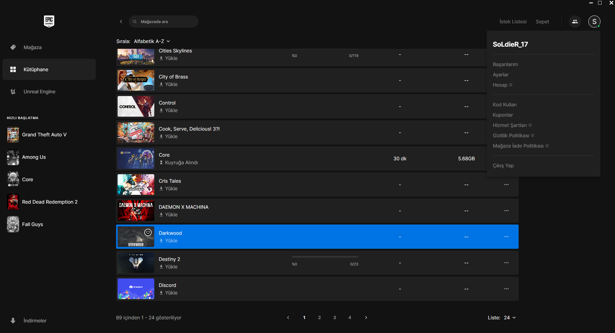Open the Epic Games logo home
The width and height of the screenshot is (615, 333).
click(x=49, y=22)
